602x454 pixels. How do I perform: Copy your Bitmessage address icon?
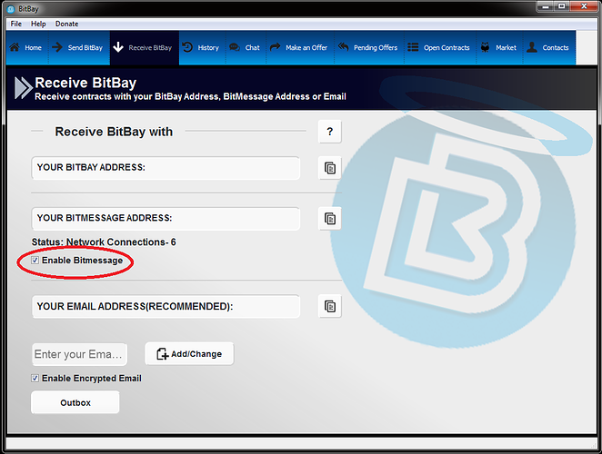point(330,219)
